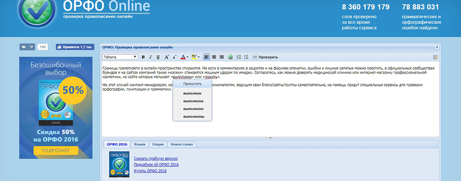This screenshot has width=461, height=181.
Task: Click the Facebook Нравится 1,2 тыс. button
Action: (75, 47)
